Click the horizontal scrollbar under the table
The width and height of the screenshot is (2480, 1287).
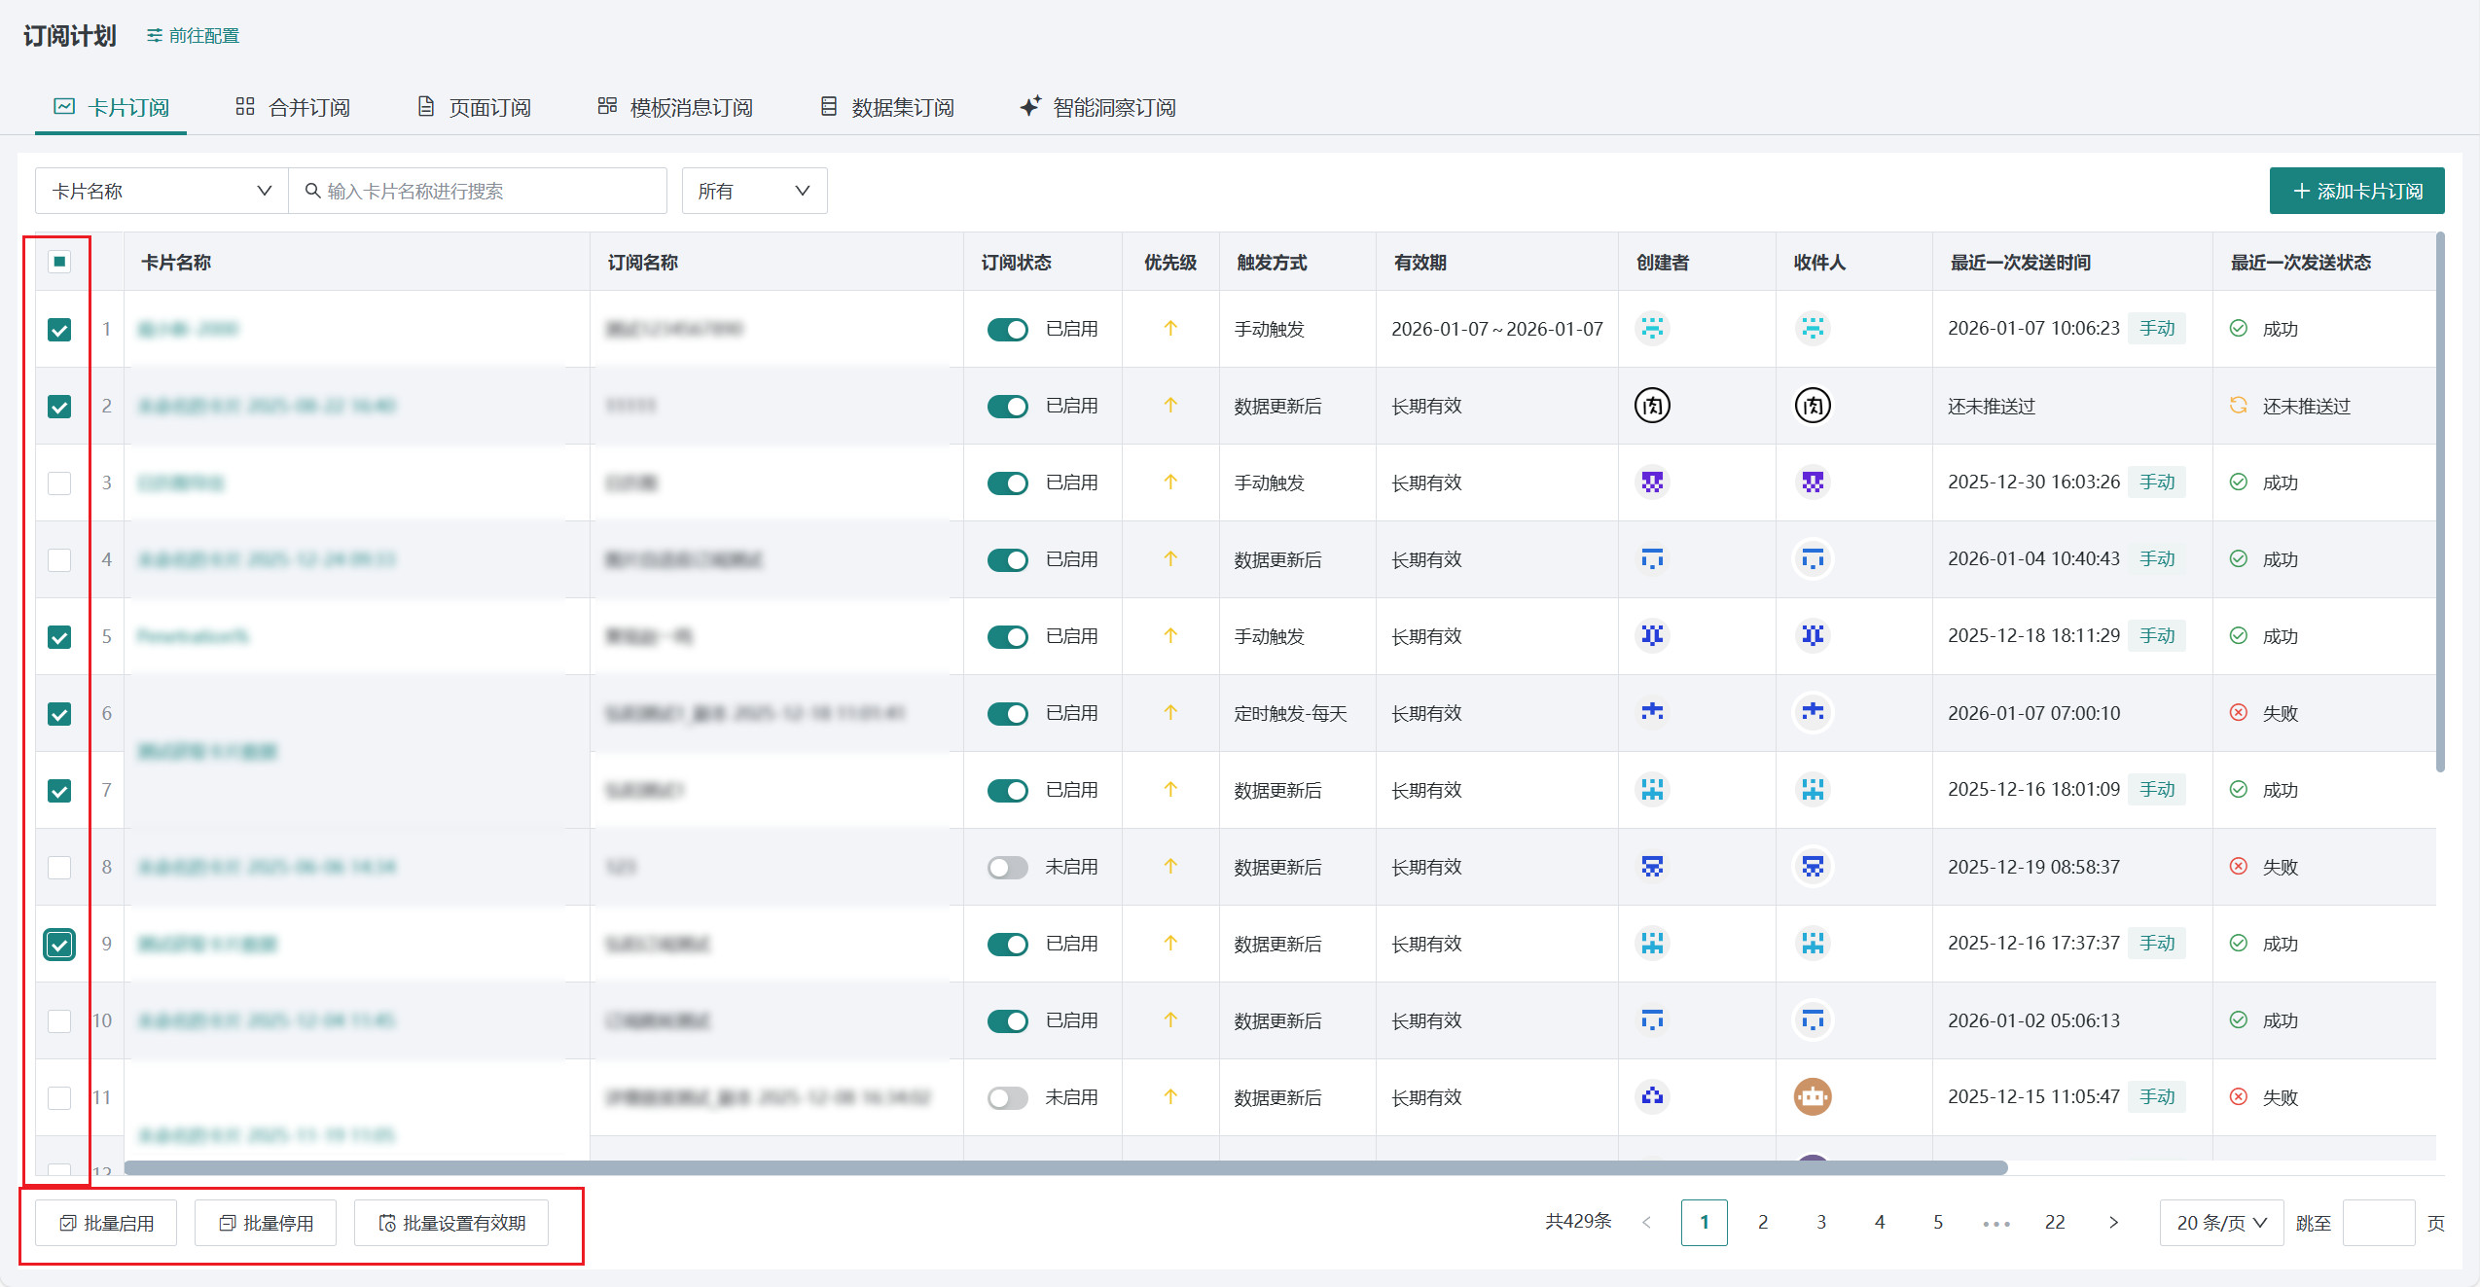(x=1065, y=1167)
